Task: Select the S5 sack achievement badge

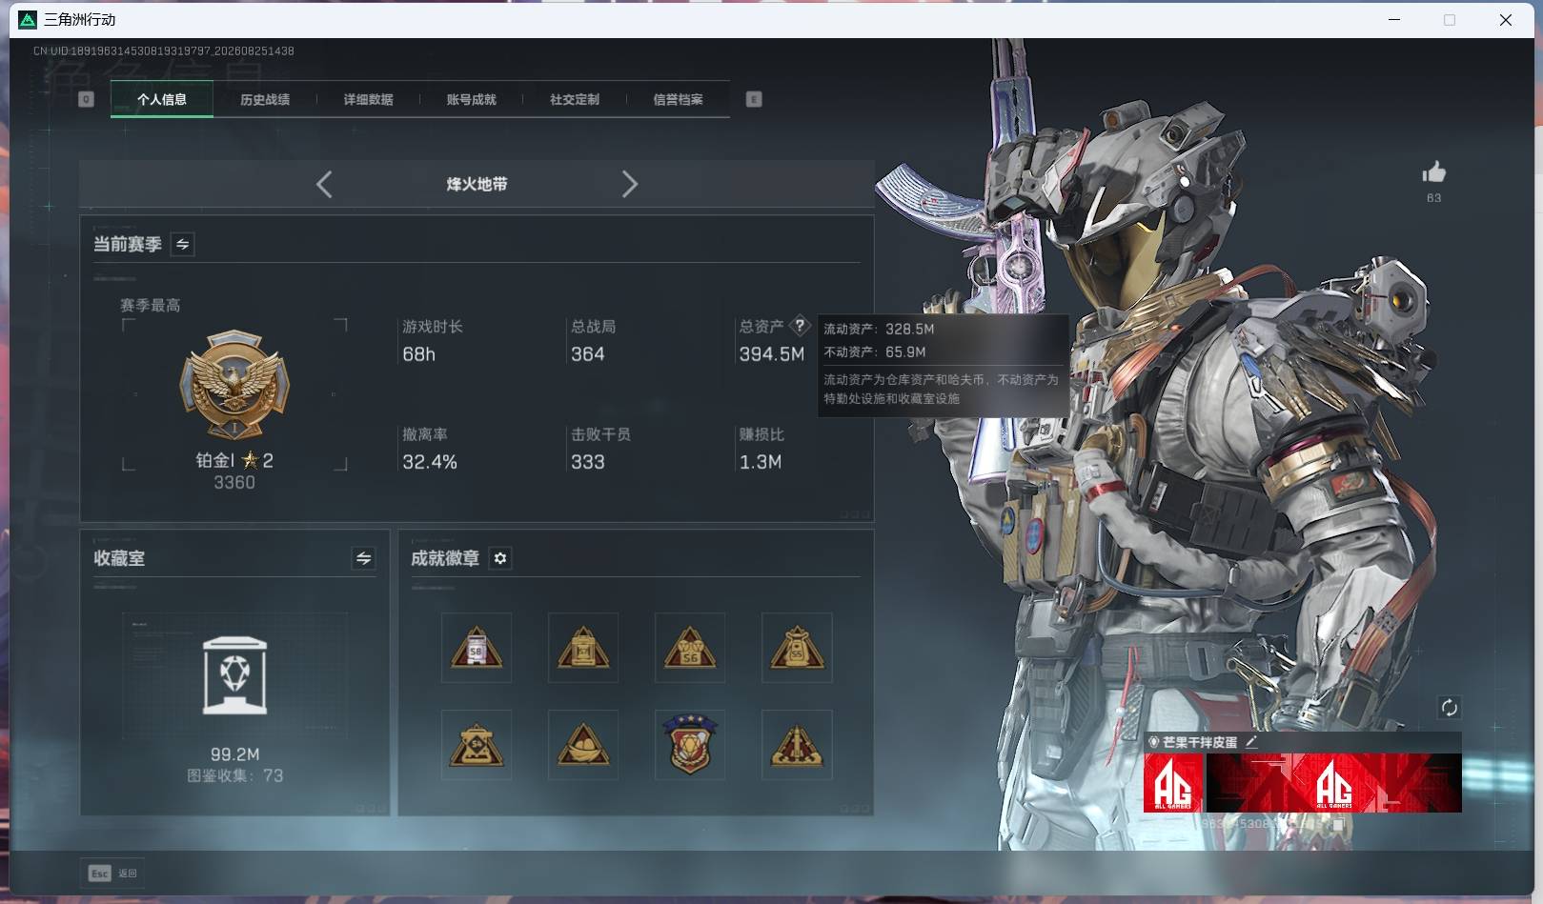Action: pyautogui.click(x=797, y=648)
